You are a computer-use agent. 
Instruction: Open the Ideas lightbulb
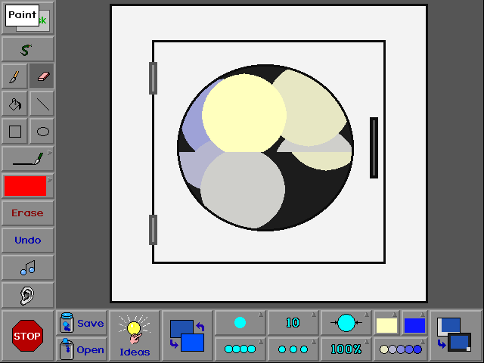point(135,336)
